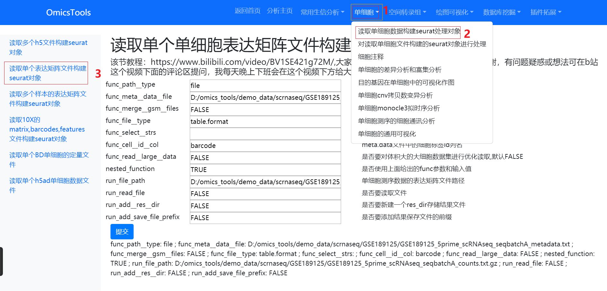Submit the form with 提交 button
This screenshot has height=291, width=607.
tap(122, 232)
